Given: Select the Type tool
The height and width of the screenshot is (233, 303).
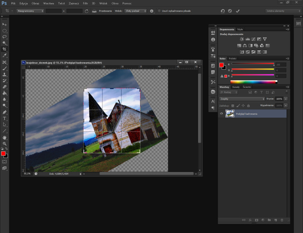Looking at the screenshot, I should pos(4,118).
